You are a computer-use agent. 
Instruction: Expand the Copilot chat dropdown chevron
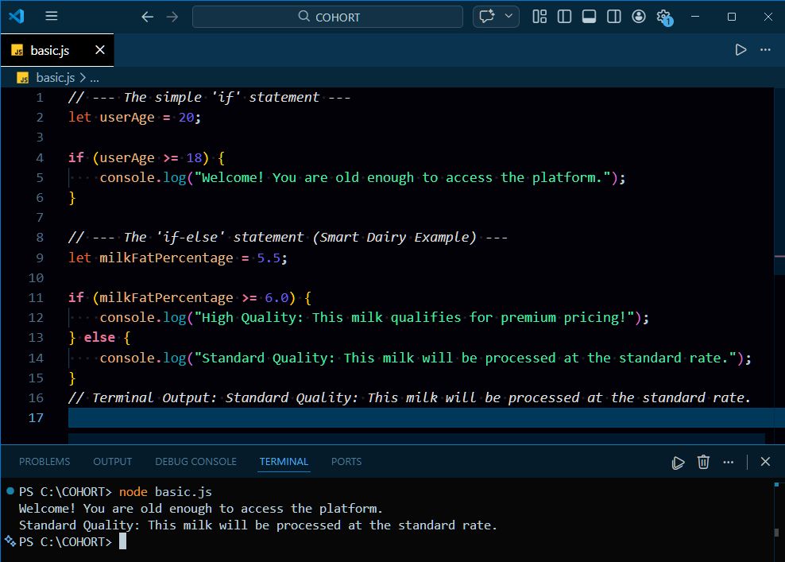click(509, 16)
